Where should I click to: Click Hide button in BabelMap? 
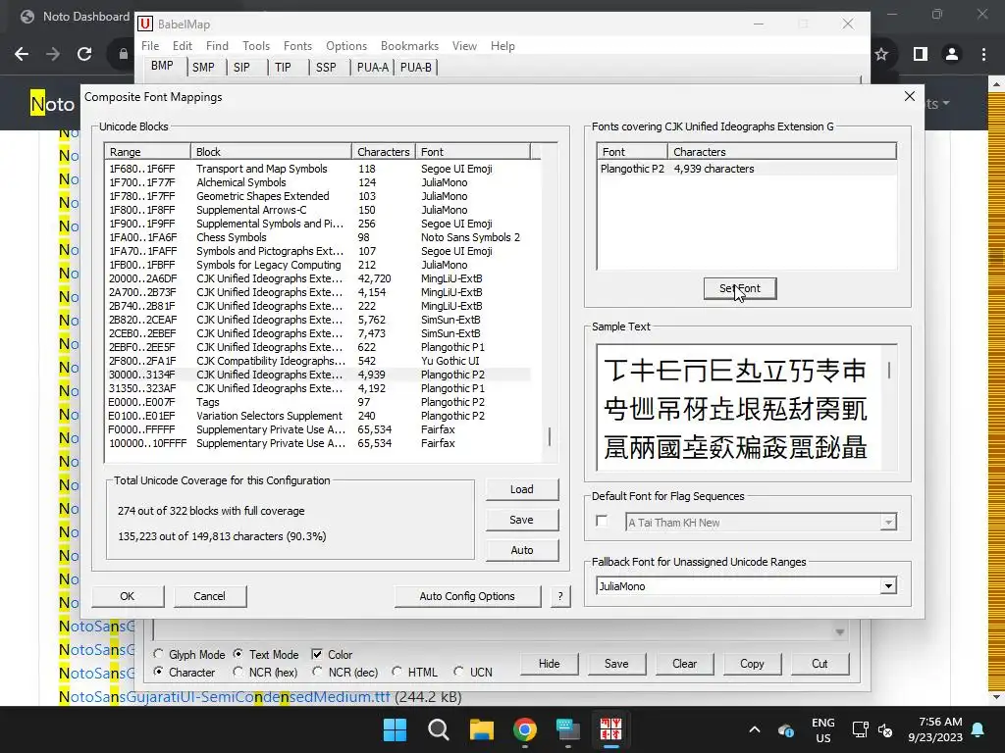pyautogui.click(x=550, y=664)
